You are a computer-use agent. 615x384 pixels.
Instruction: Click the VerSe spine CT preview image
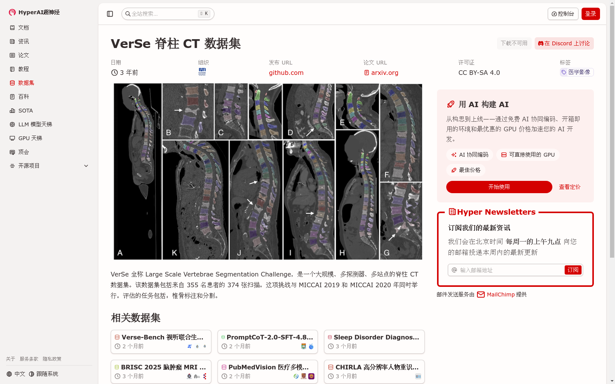point(268,171)
